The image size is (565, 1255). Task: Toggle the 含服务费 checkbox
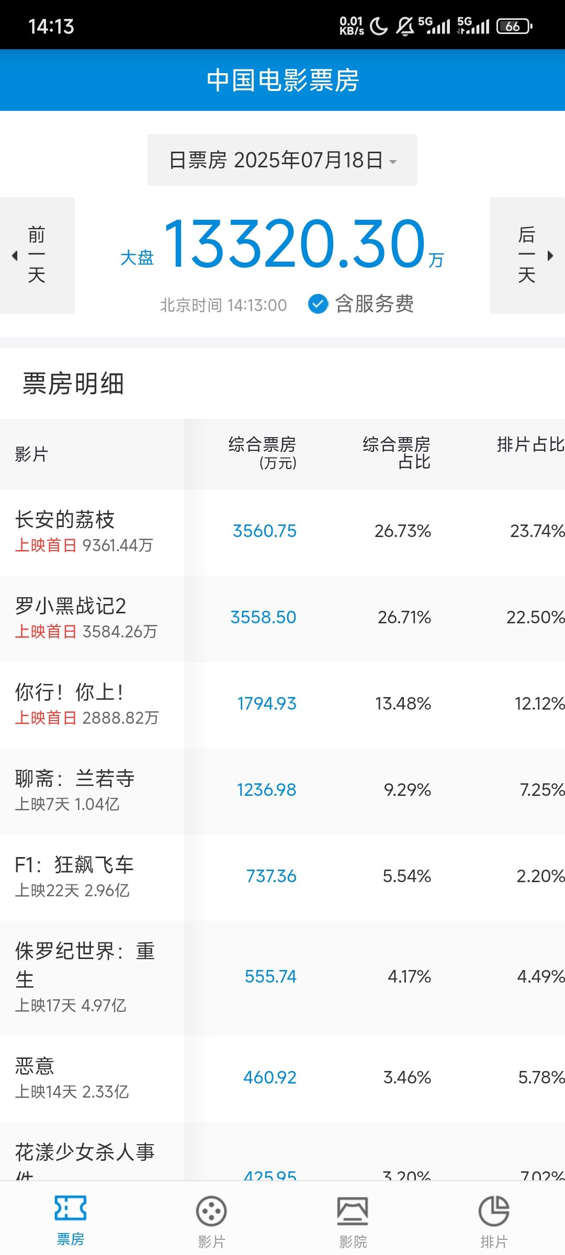318,304
